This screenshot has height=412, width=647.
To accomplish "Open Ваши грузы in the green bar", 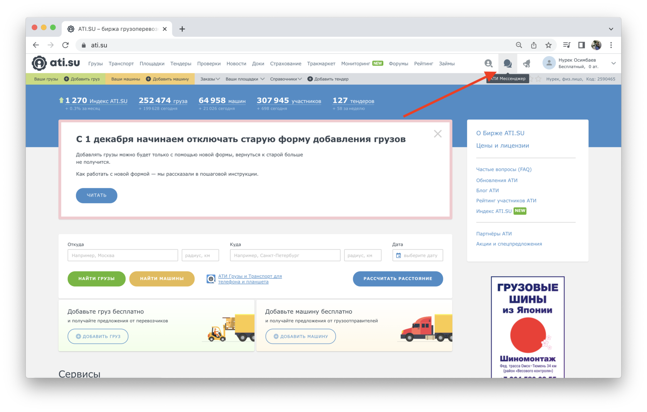I will click(46, 79).
